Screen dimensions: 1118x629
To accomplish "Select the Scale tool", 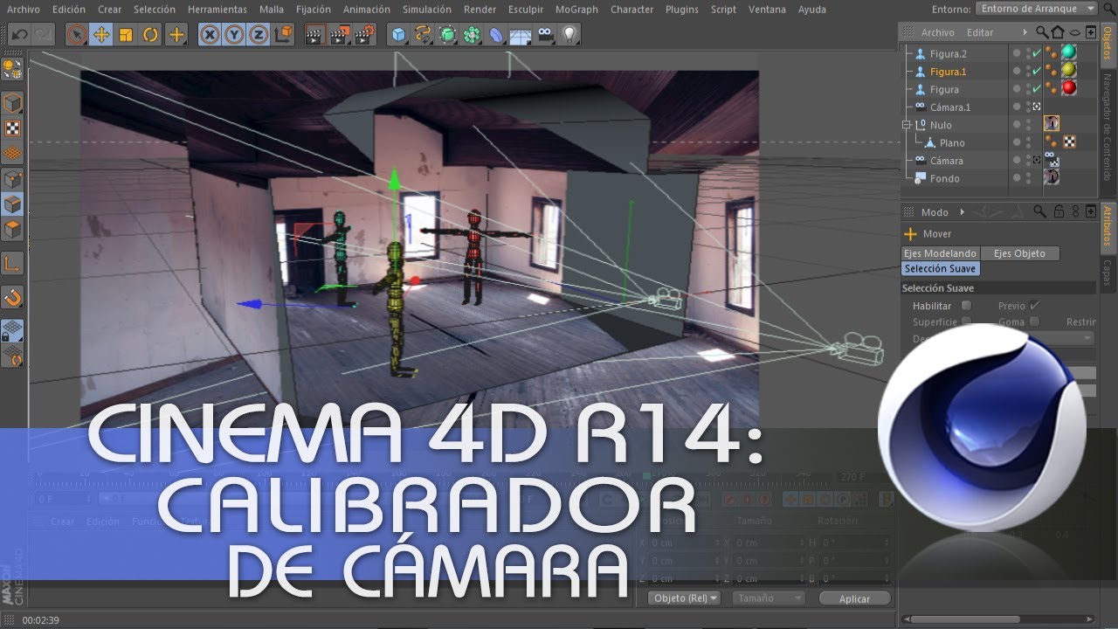I will [x=126, y=35].
